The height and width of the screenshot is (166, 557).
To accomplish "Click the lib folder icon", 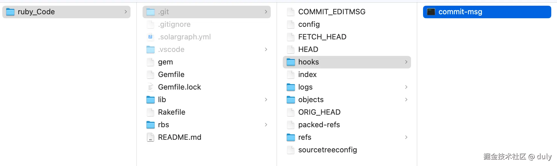I will [x=151, y=100].
